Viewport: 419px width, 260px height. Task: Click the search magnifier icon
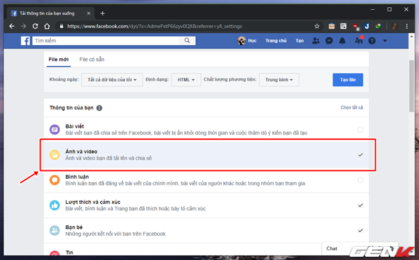pyautogui.click(x=187, y=41)
